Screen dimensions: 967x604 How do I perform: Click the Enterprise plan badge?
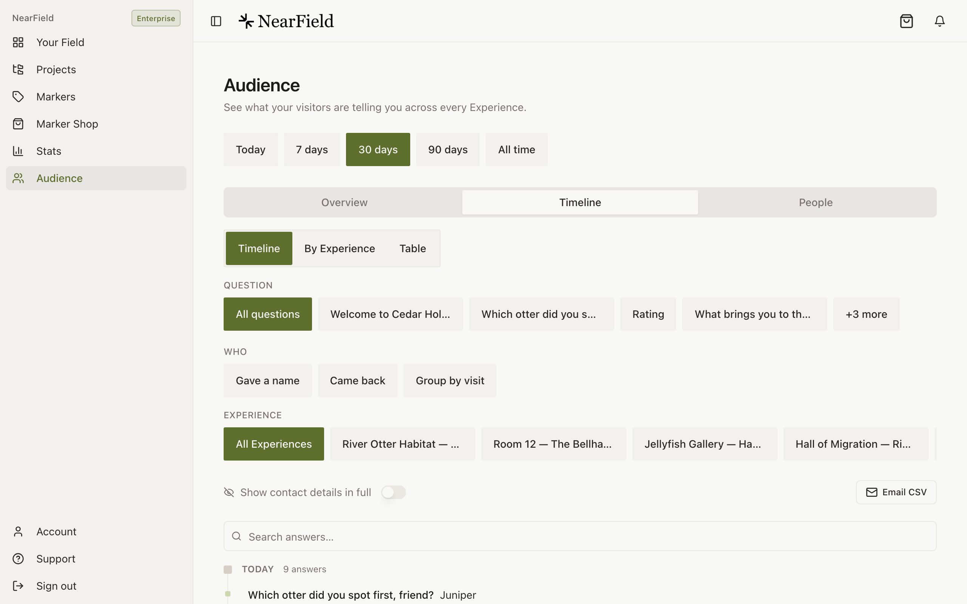pos(156,18)
